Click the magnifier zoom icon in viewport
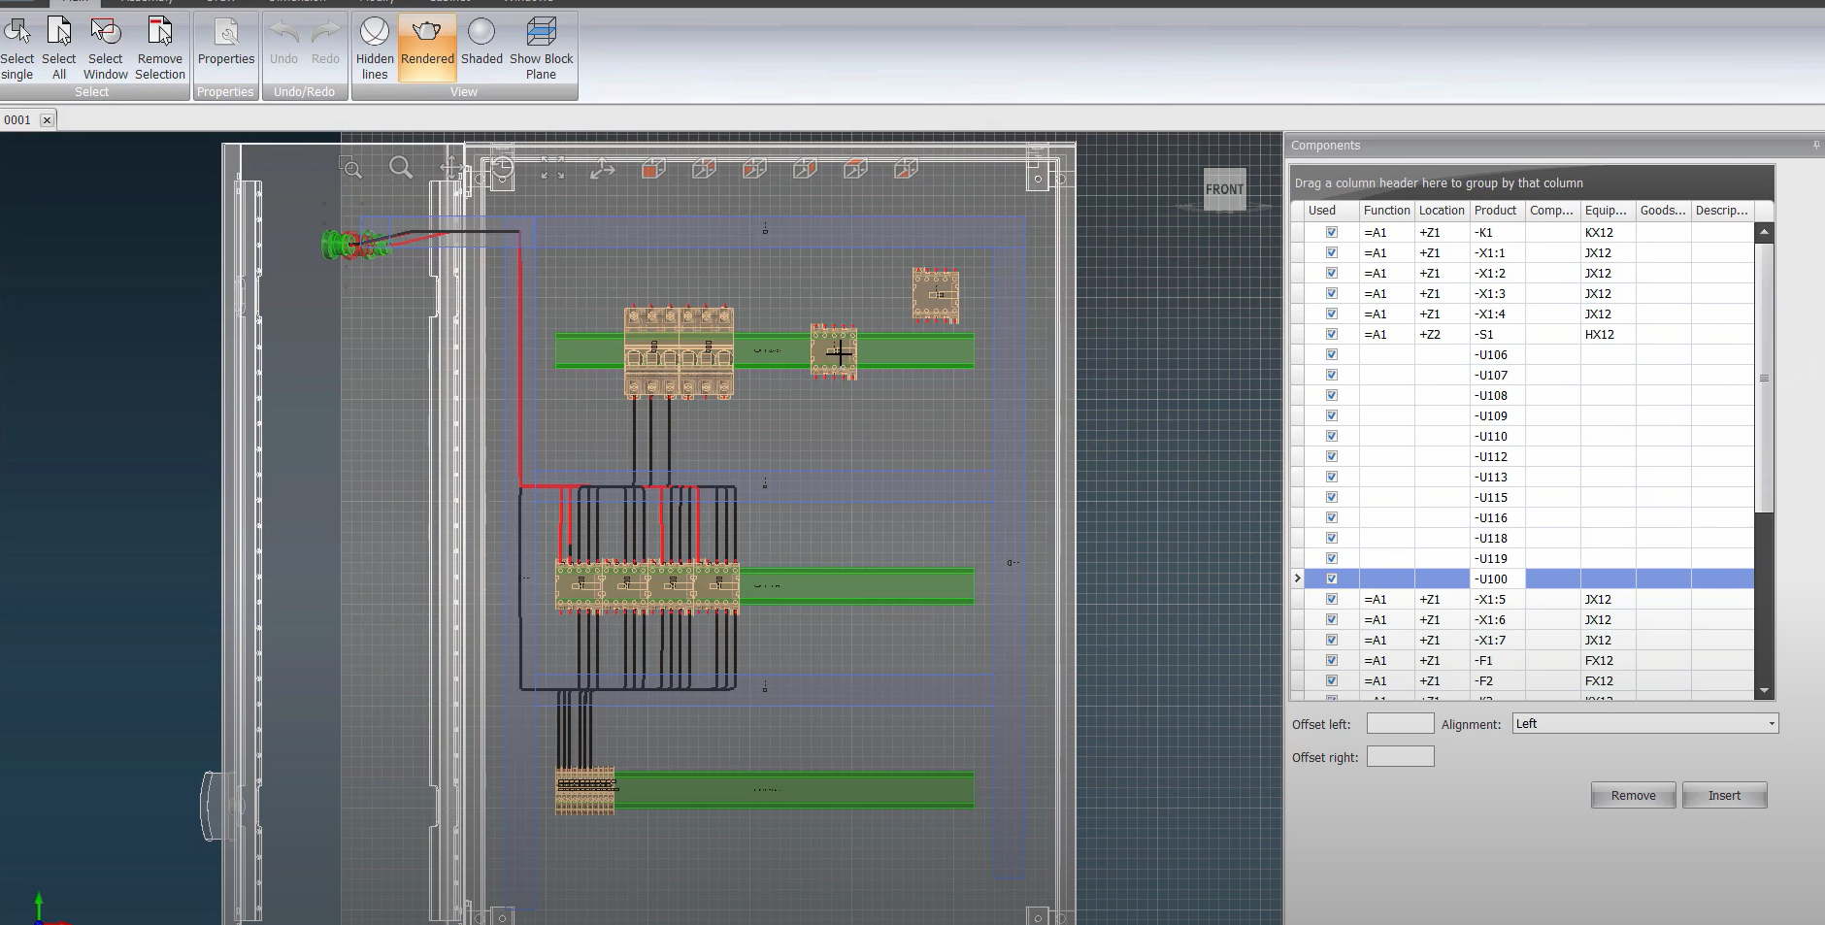The width and height of the screenshot is (1825, 925). (401, 168)
